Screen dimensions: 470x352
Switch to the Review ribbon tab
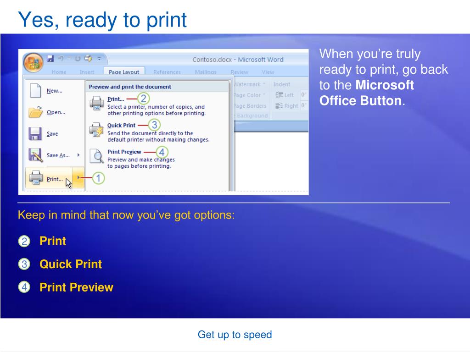(x=239, y=72)
